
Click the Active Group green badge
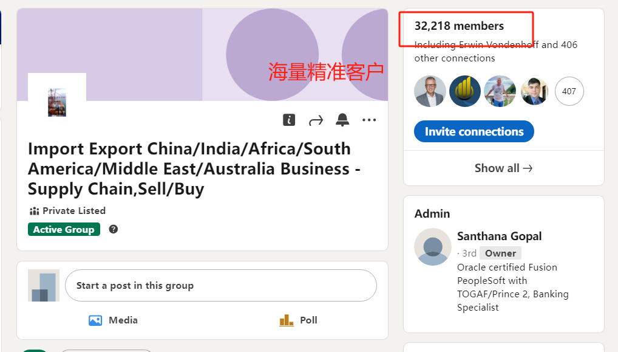click(x=64, y=229)
